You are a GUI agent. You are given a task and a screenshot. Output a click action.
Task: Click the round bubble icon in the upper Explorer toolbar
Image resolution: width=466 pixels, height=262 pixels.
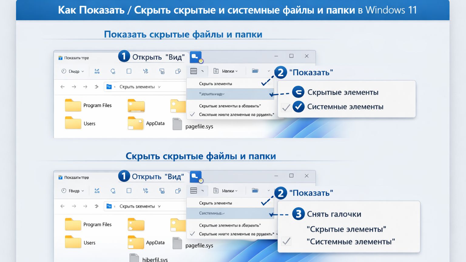point(113,71)
